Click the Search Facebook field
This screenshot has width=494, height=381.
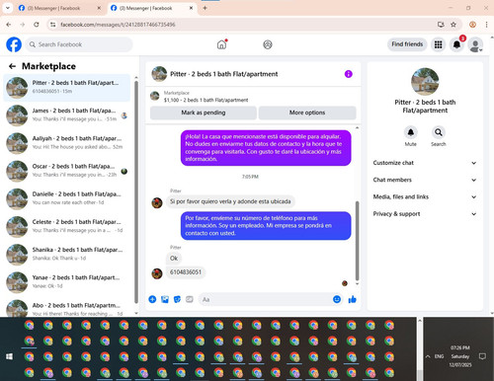click(x=79, y=44)
